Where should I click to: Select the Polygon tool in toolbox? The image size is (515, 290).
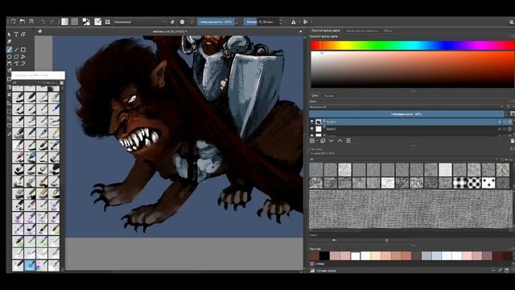[x=16, y=56]
